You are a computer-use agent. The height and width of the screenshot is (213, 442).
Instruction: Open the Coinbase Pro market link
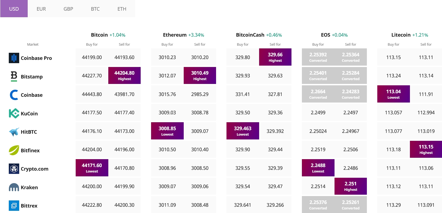click(36, 58)
